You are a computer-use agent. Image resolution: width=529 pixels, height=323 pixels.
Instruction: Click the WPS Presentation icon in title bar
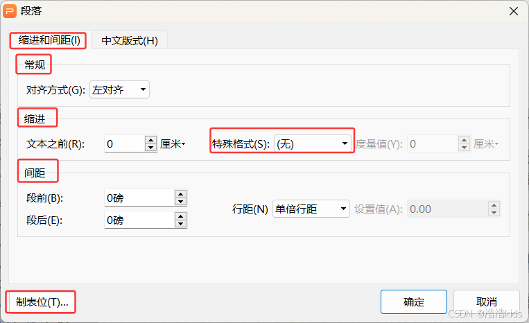point(10,11)
